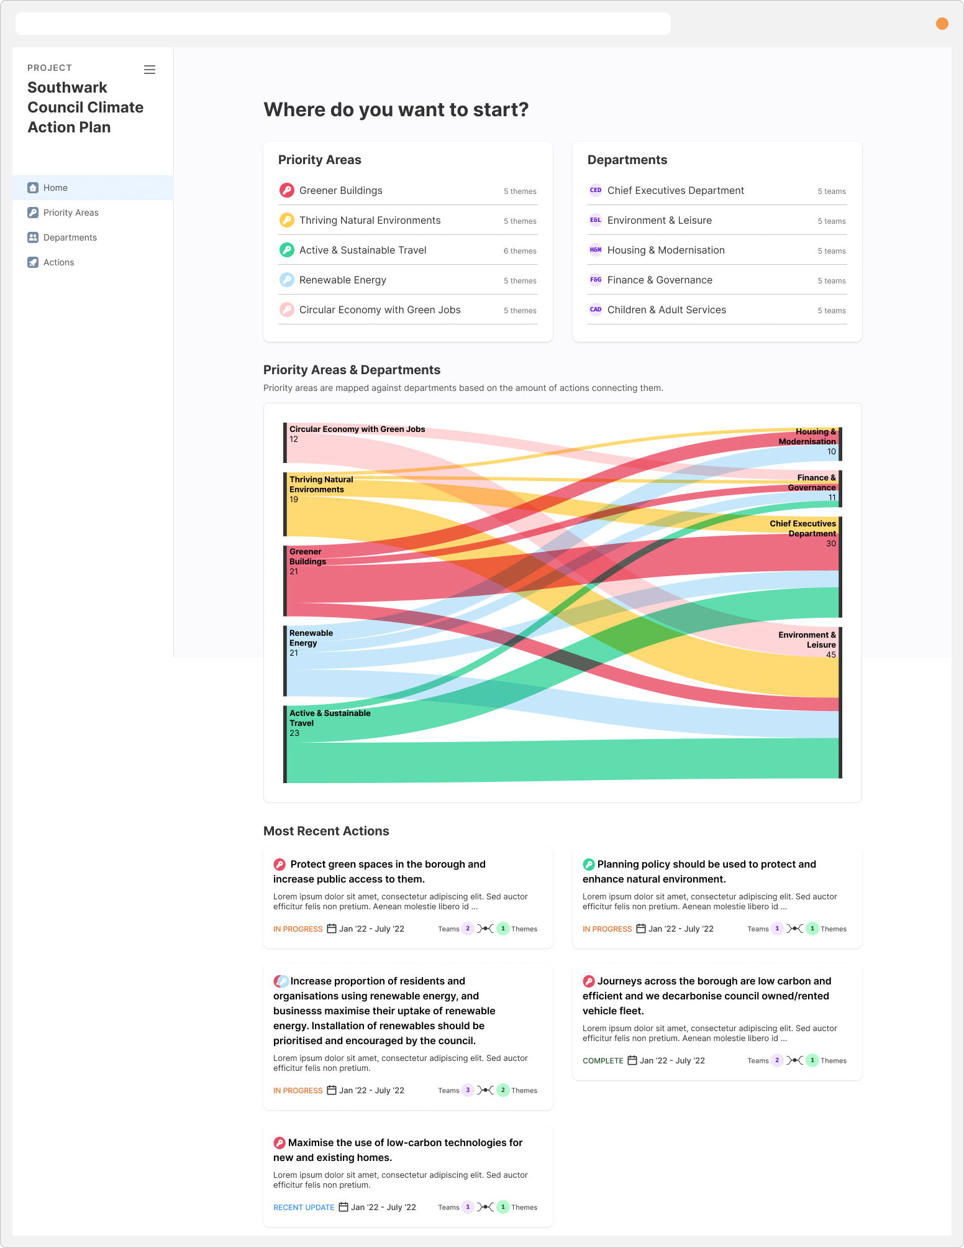This screenshot has height=1248, width=964.
Task: Click the blue Renewable Energy icon
Action: pyautogui.click(x=286, y=280)
